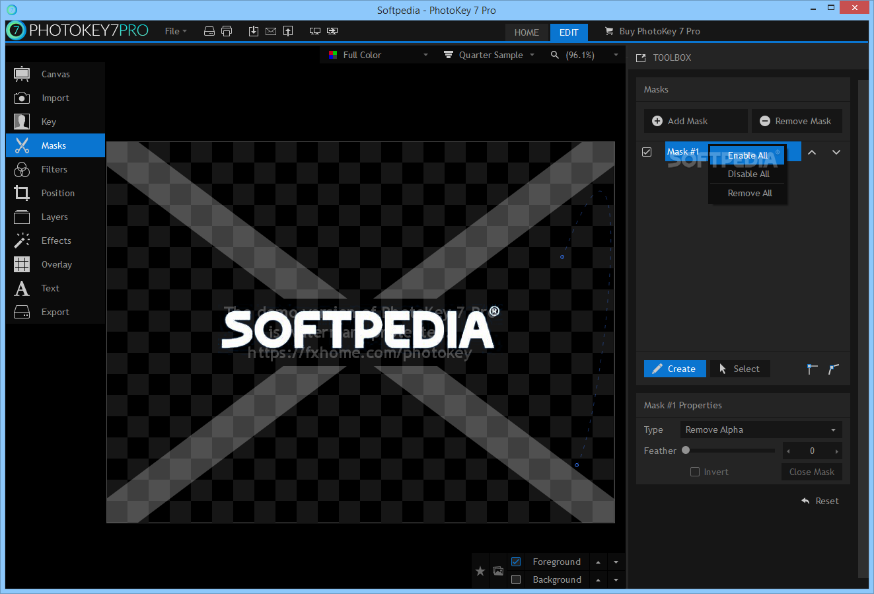The width and height of the screenshot is (874, 594).
Task: Open the Remove Alpha type dropdown
Action: coord(761,429)
